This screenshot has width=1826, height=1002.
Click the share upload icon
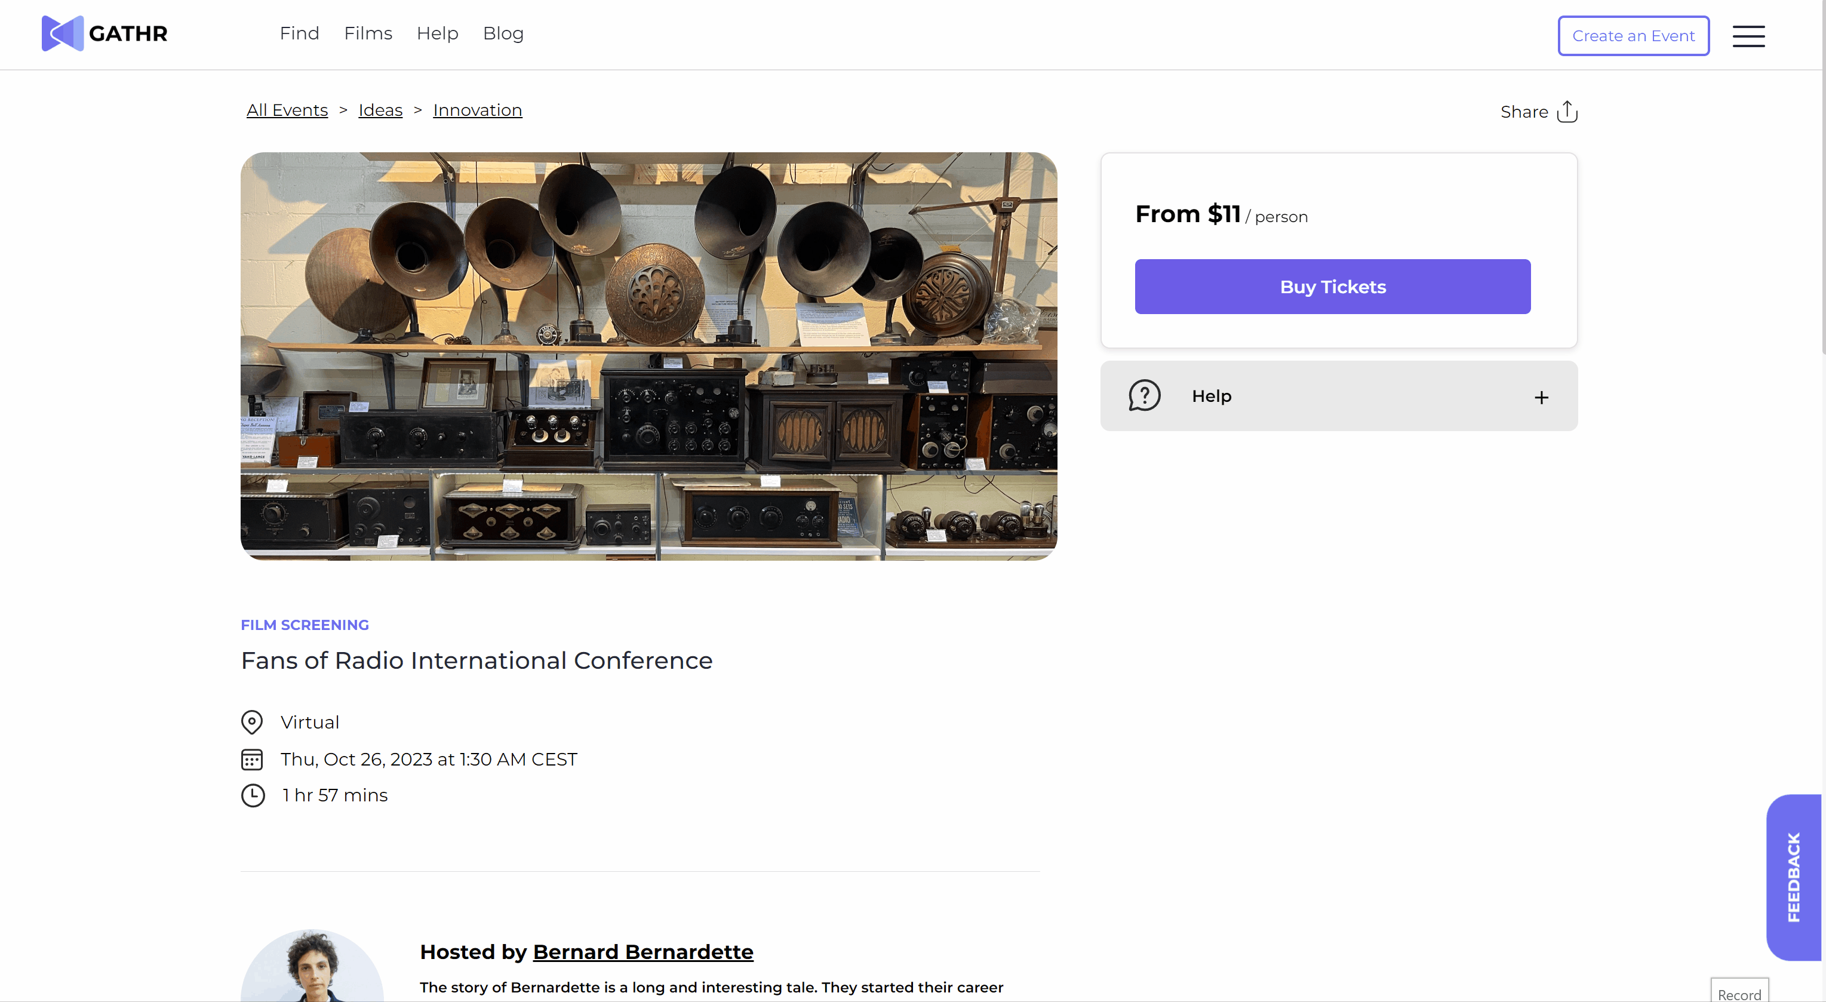tap(1569, 111)
